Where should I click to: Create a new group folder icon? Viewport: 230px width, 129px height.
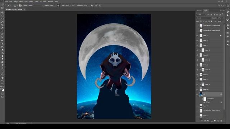[x=215, y=121]
